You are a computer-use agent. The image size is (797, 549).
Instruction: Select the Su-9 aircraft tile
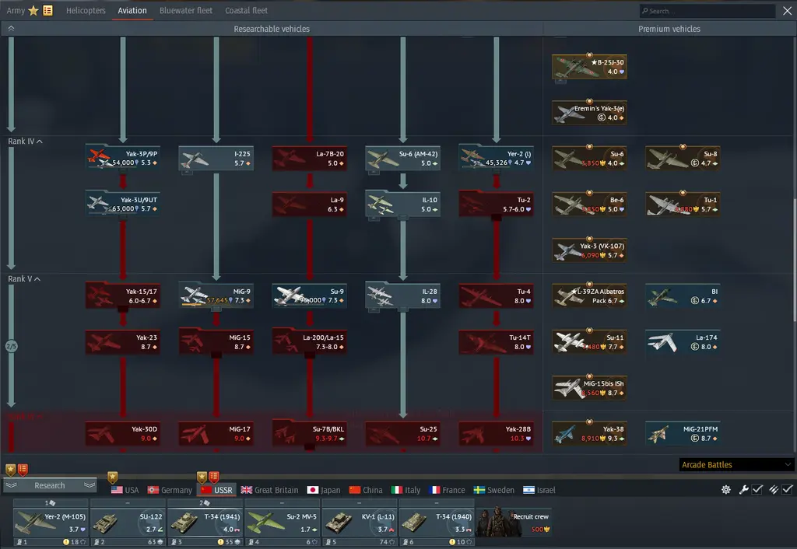coord(310,296)
